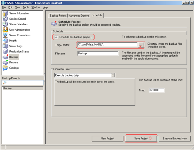
Task: Select Server Logs label in sidebar
Action: [16, 46]
